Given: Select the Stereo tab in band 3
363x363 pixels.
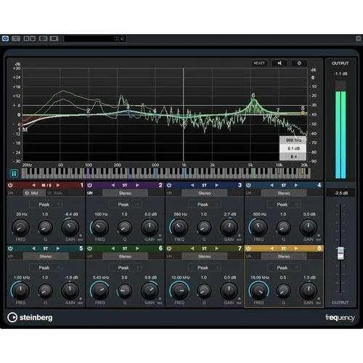Looking at the screenshot, I should point(205,193).
